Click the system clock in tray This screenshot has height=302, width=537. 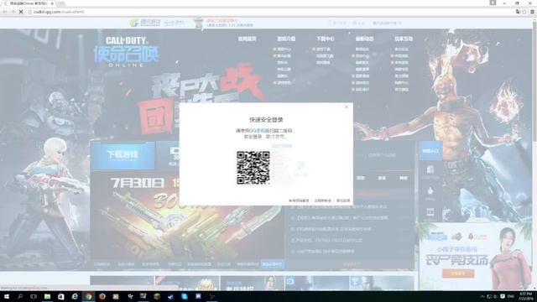click(x=526, y=296)
